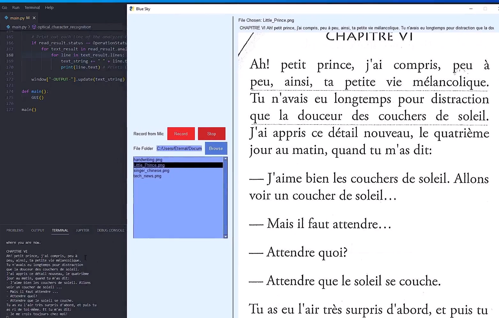499x318 pixels.
Task: Close the main.py editor tab
Action: click(x=34, y=18)
